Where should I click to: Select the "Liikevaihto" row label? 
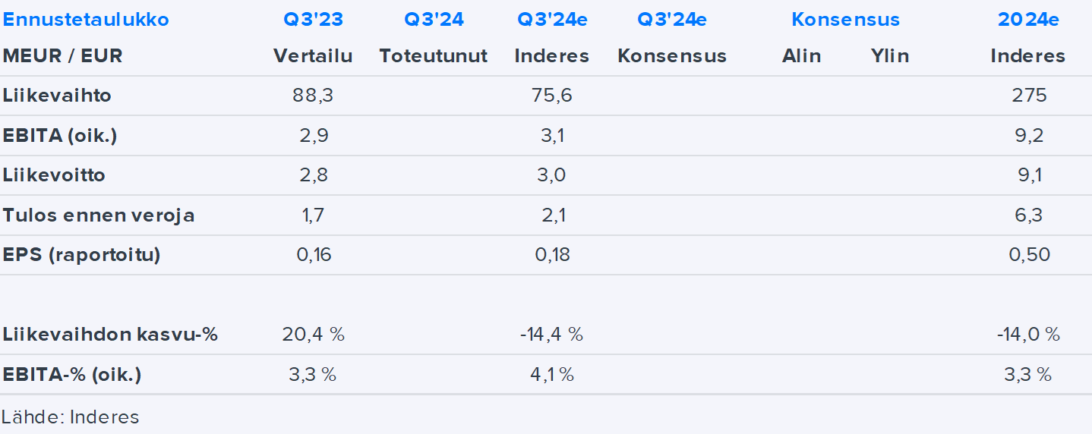[x=57, y=96]
